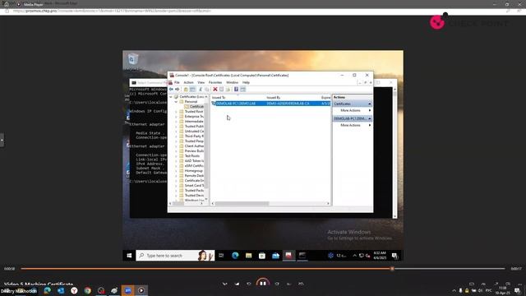Click the browser address bar URL

[x=112, y=11]
